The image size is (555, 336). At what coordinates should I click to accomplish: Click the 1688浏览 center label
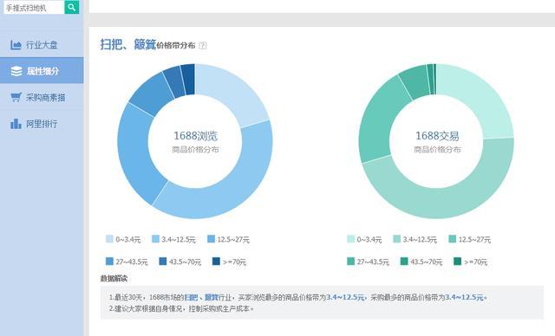(x=195, y=136)
